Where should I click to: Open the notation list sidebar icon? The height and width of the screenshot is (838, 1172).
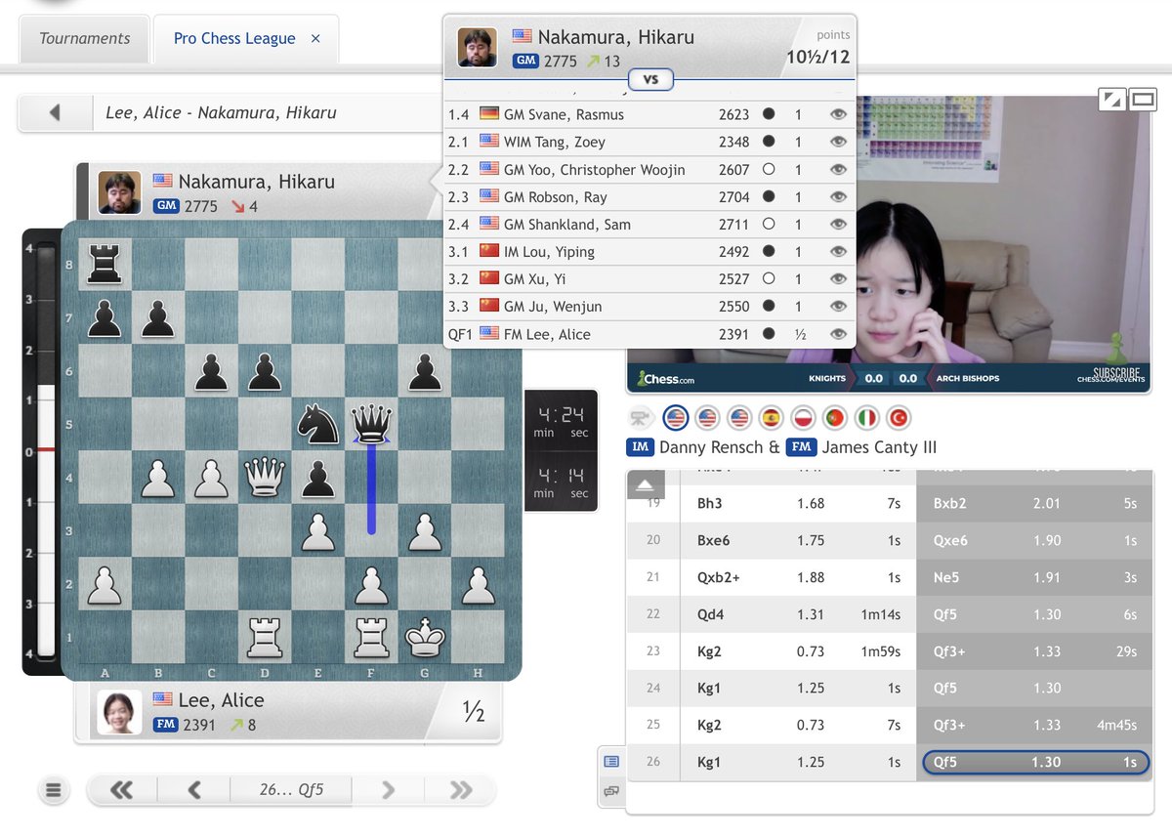tap(611, 761)
